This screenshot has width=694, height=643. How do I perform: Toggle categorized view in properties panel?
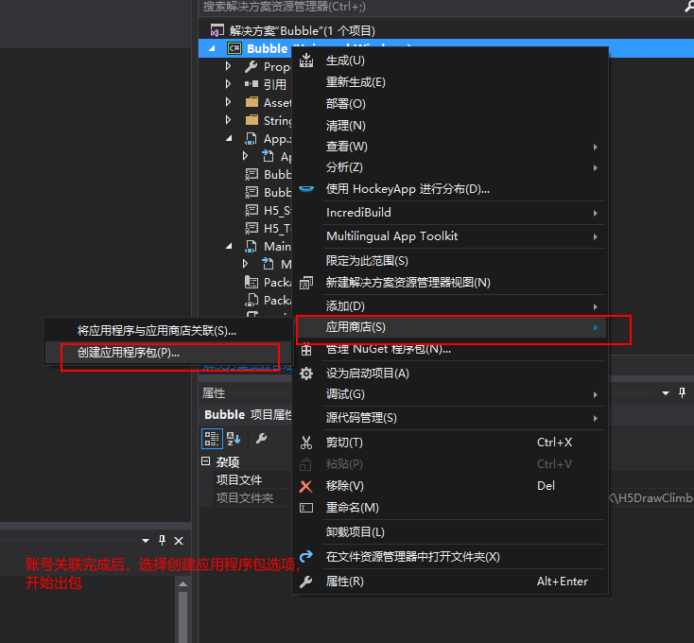(212, 439)
